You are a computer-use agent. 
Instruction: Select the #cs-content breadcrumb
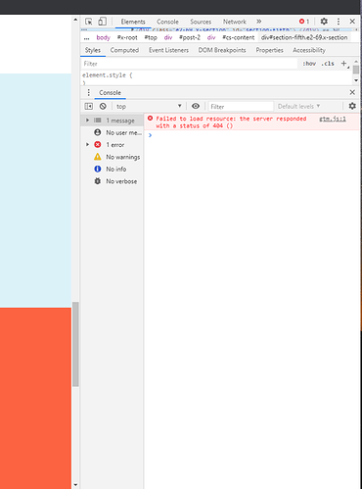click(239, 37)
